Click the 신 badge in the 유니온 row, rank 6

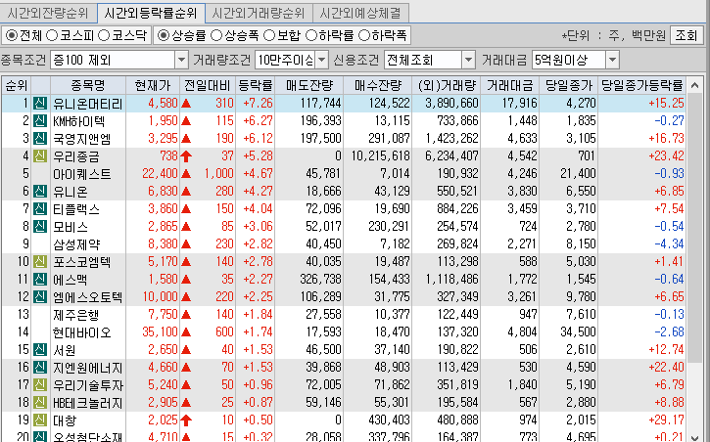[x=40, y=192]
